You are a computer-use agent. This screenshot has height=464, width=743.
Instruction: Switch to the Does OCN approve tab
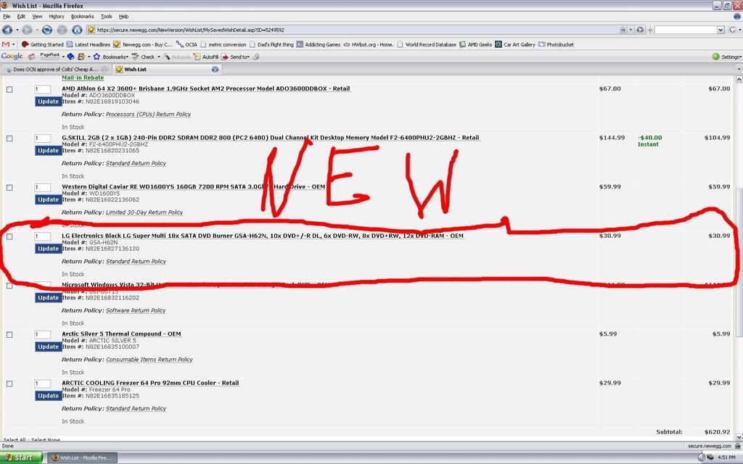point(56,69)
